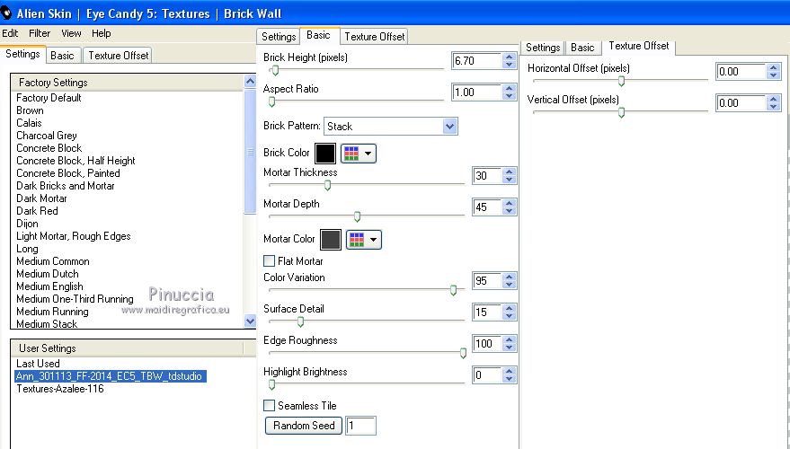Click the Aspect Ratio slider handle
Viewport: 790px width, 449px height.
click(x=272, y=101)
